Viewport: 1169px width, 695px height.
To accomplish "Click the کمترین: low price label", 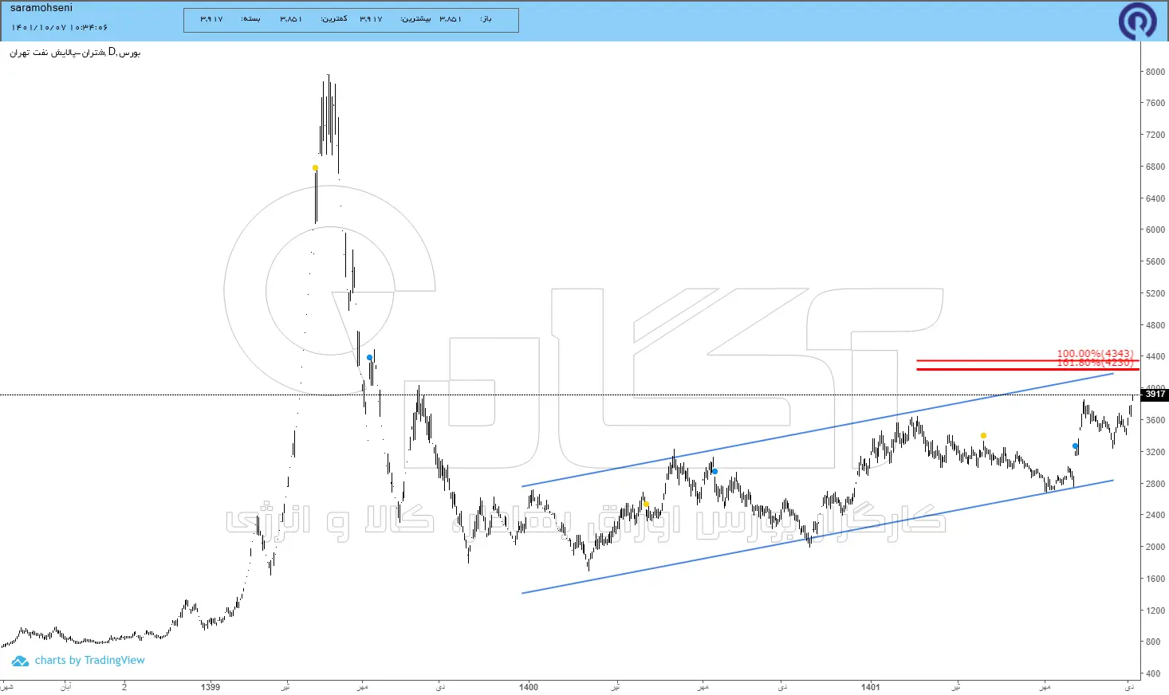I will click(334, 19).
